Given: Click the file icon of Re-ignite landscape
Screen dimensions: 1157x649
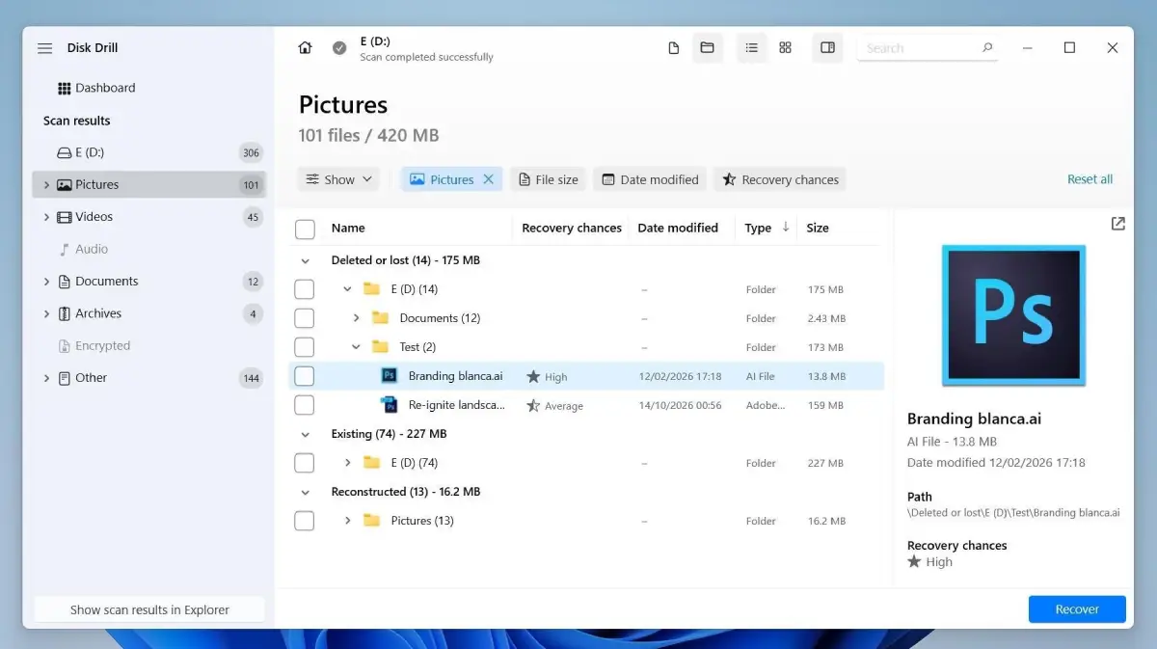Looking at the screenshot, I should coord(390,405).
